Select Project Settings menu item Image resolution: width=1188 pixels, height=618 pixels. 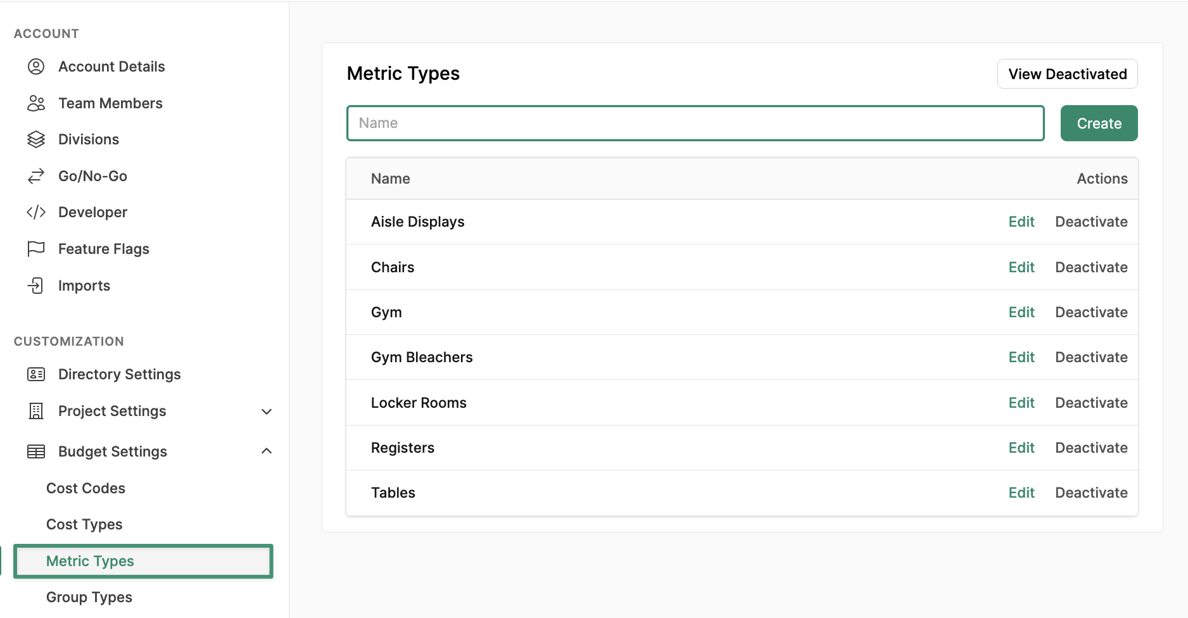112,411
